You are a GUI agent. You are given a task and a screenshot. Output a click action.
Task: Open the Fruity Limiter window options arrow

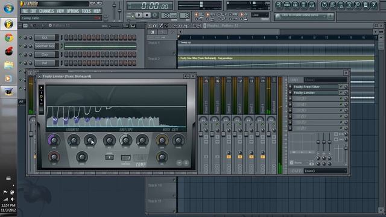click(x=40, y=77)
